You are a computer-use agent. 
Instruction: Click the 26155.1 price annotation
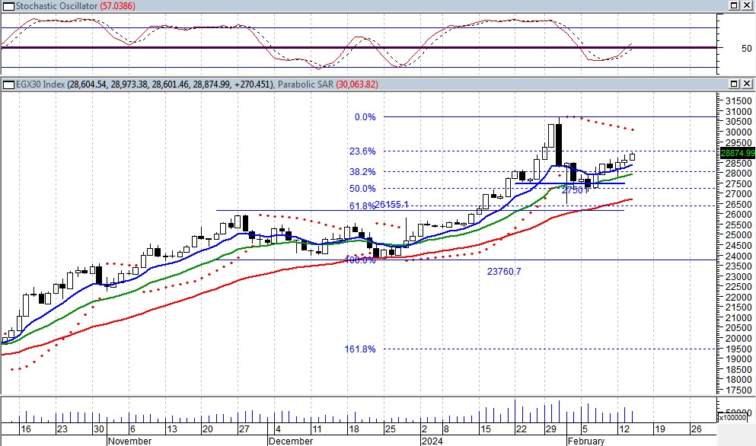coord(392,205)
